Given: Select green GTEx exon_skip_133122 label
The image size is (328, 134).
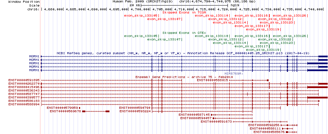Looking at the screenshot, I should tap(275, 39).
